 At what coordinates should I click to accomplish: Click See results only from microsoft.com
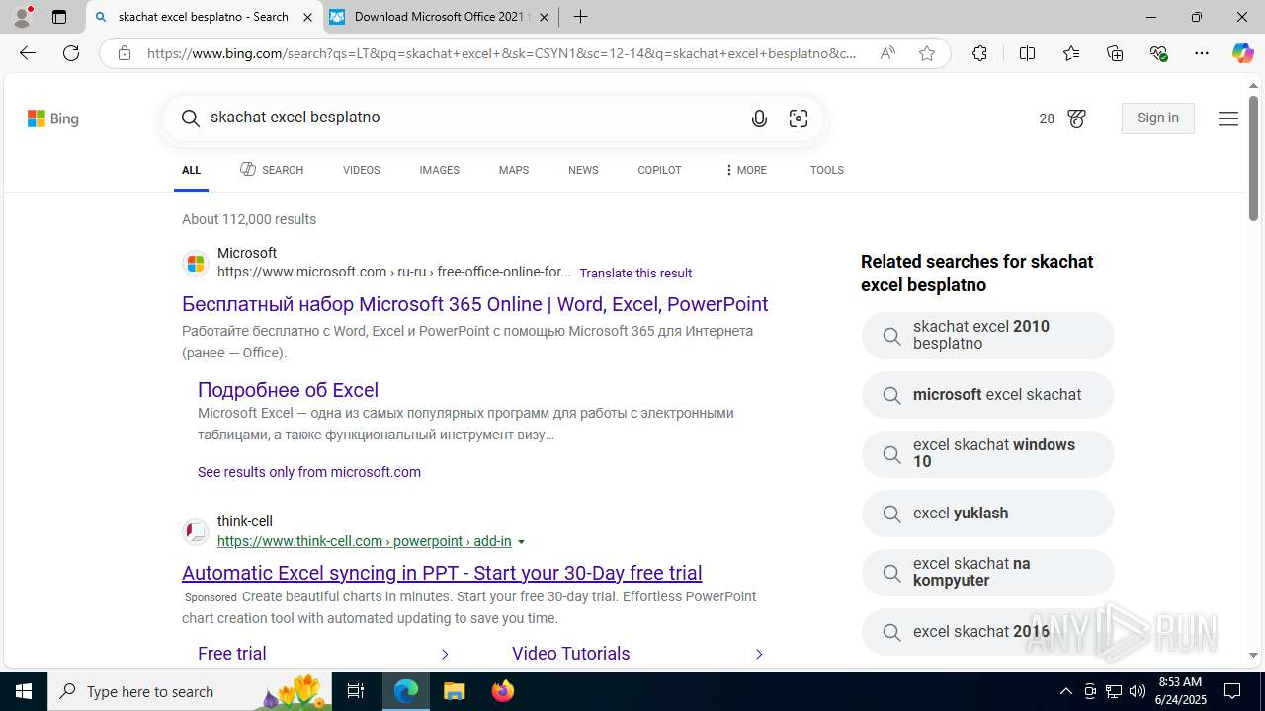(309, 472)
